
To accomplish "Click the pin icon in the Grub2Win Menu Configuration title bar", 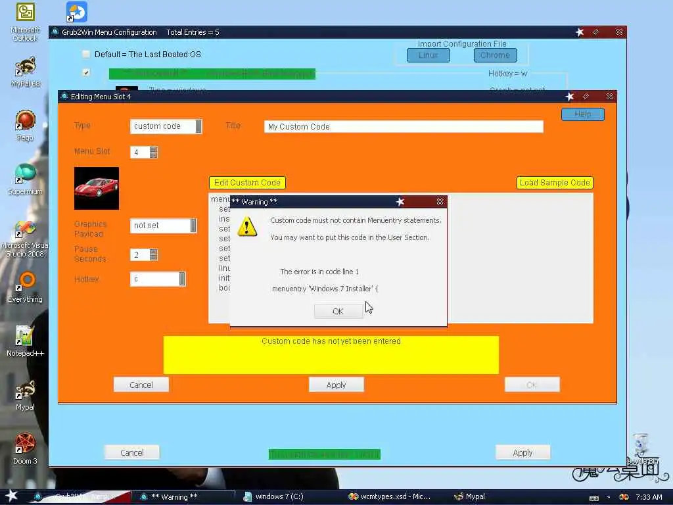I will (x=595, y=32).
